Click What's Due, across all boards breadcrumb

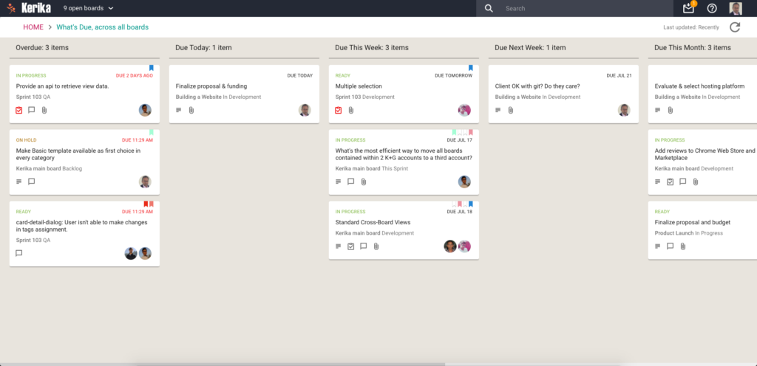[102, 27]
